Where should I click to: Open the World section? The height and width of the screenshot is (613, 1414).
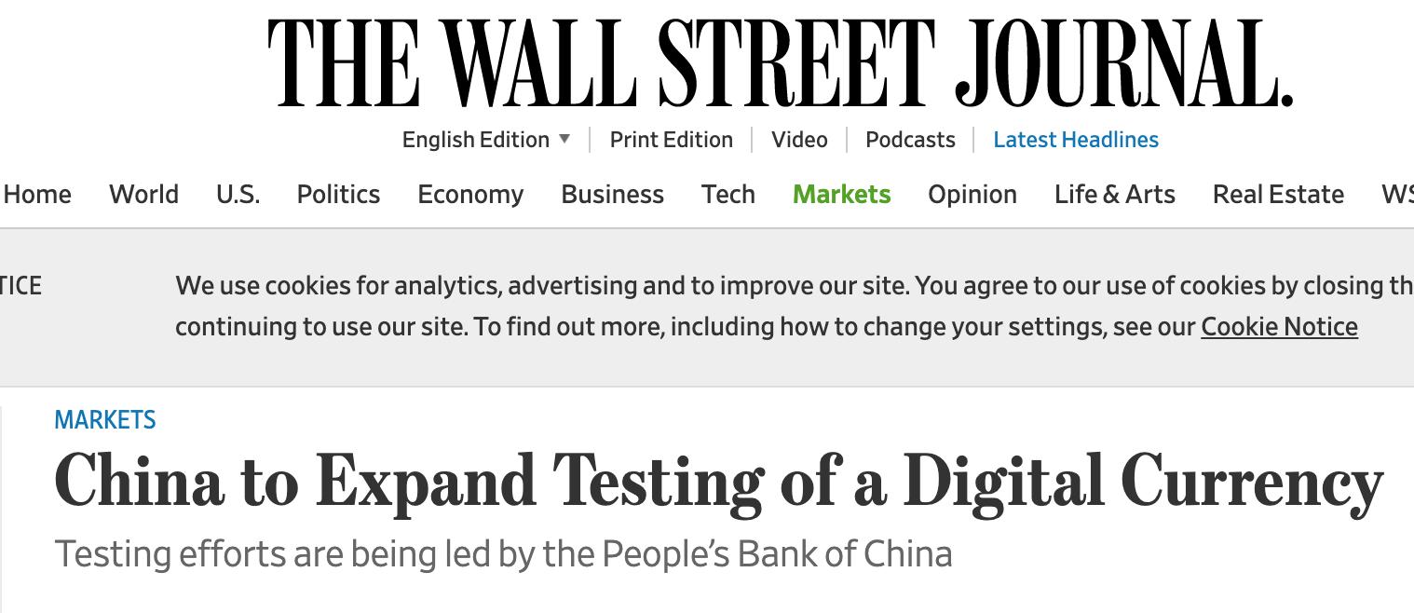point(143,194)
